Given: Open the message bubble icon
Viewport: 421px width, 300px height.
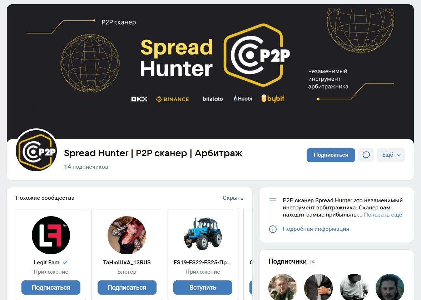Looking at the screenshot, I should 366,155.
